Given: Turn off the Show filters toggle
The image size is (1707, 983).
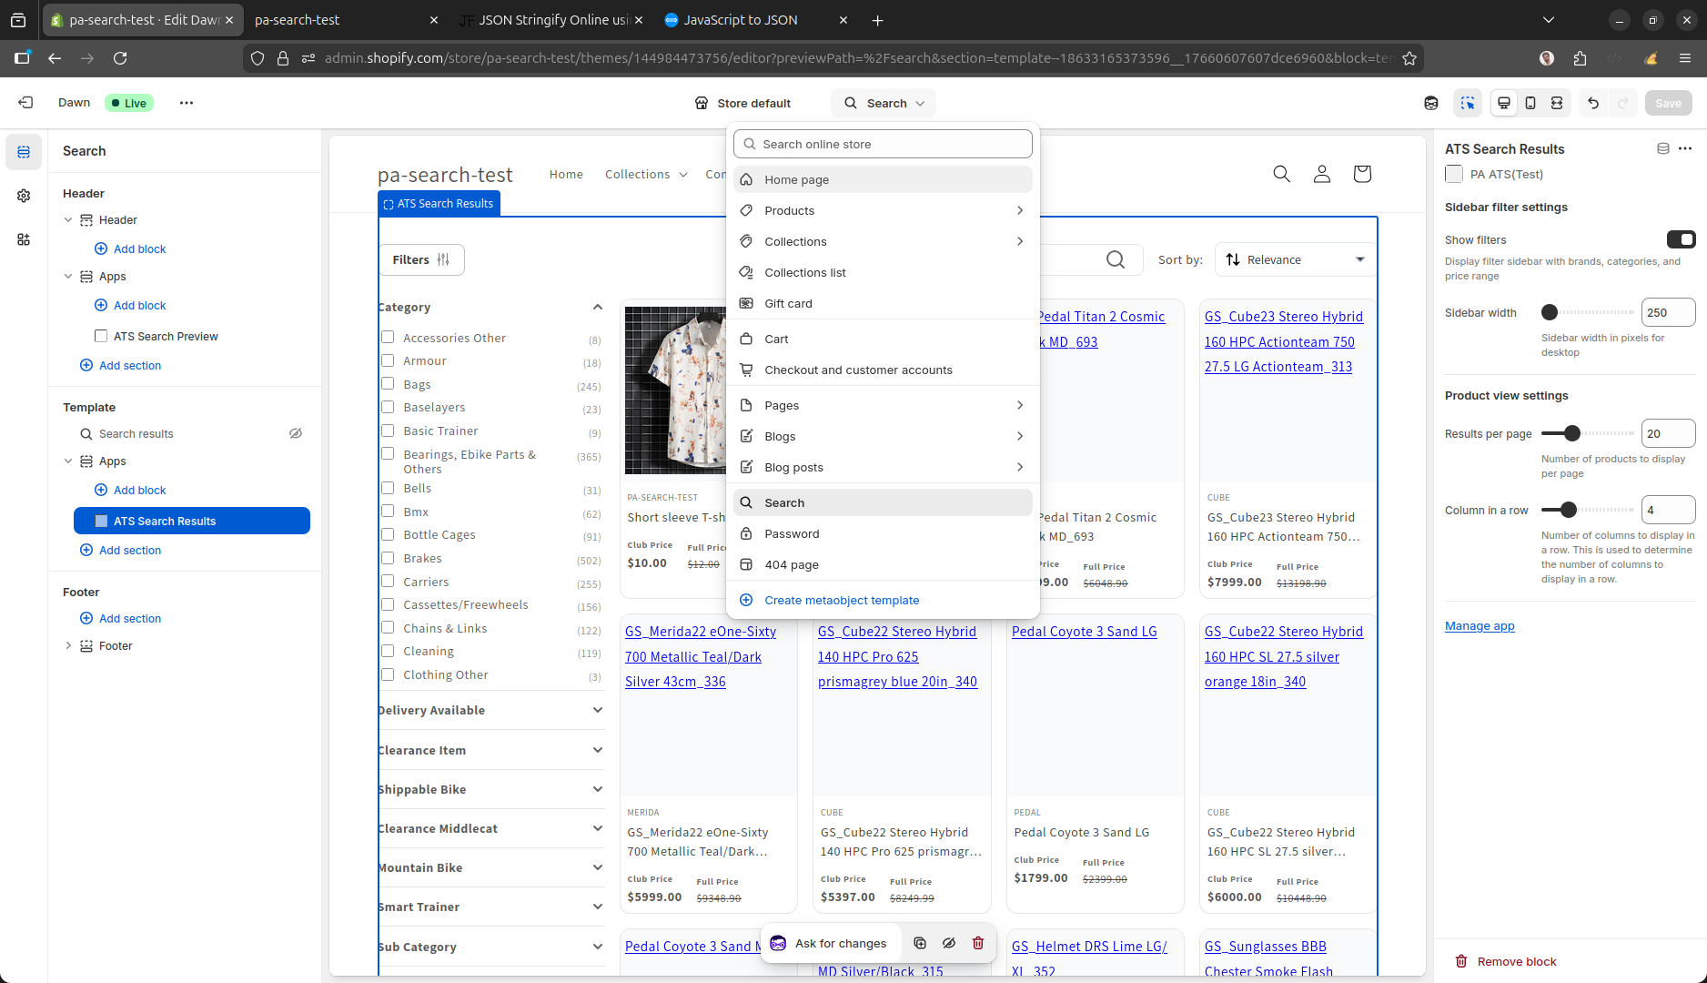Looking at the screenshot, I should (x=1682, y=239).
